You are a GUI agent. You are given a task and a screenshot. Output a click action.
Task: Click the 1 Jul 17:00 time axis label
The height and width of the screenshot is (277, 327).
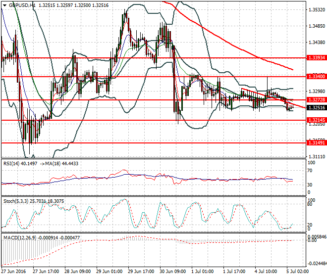pyautogui.click(x=234, y=272)
